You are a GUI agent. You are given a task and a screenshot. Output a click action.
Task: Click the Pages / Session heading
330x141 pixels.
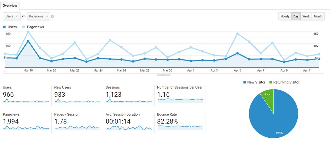[x=67, y=115]
